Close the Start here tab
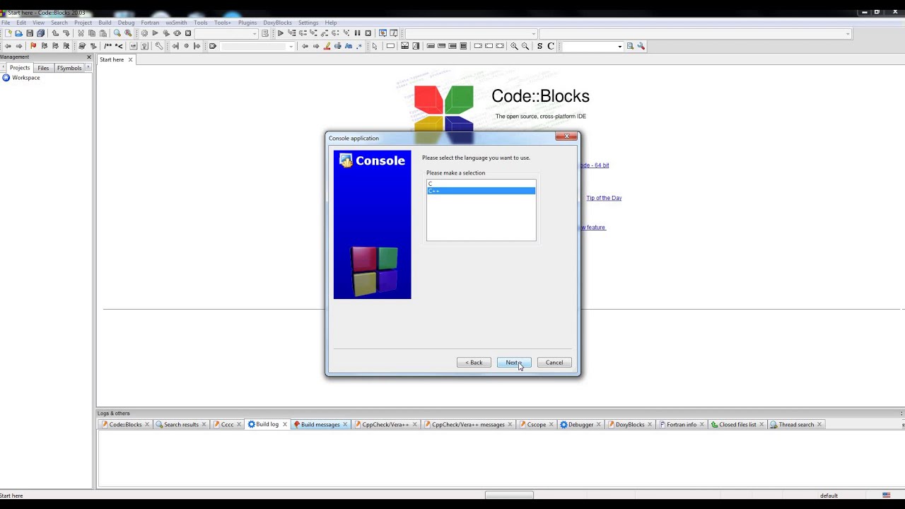This screenshot has width=905, height=509. point(130,59)
